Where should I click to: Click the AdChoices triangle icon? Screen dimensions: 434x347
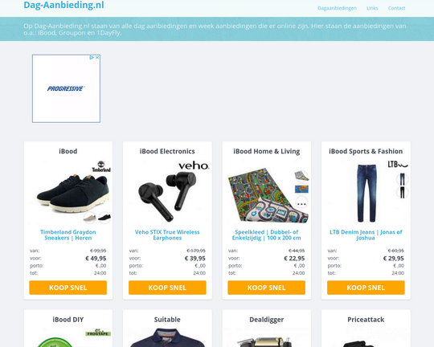tap(92, 58)
